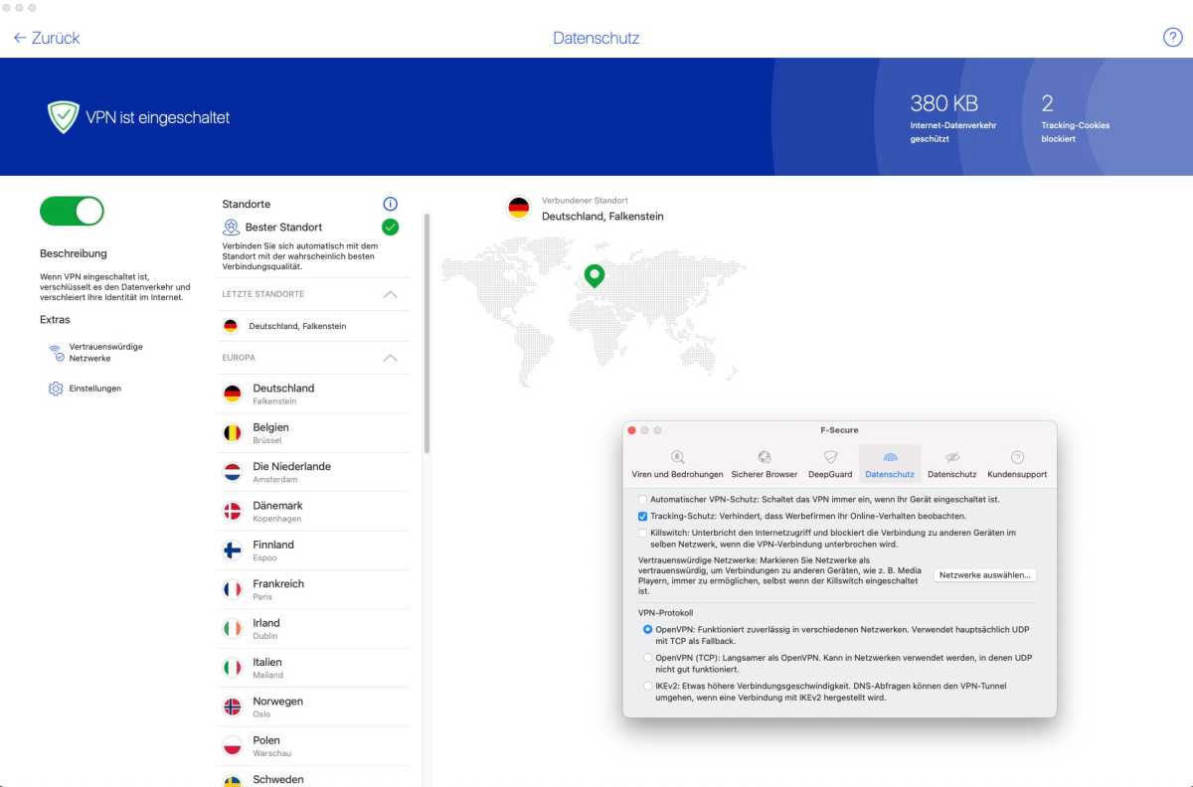Click the green map location pin

click(594, 275)
